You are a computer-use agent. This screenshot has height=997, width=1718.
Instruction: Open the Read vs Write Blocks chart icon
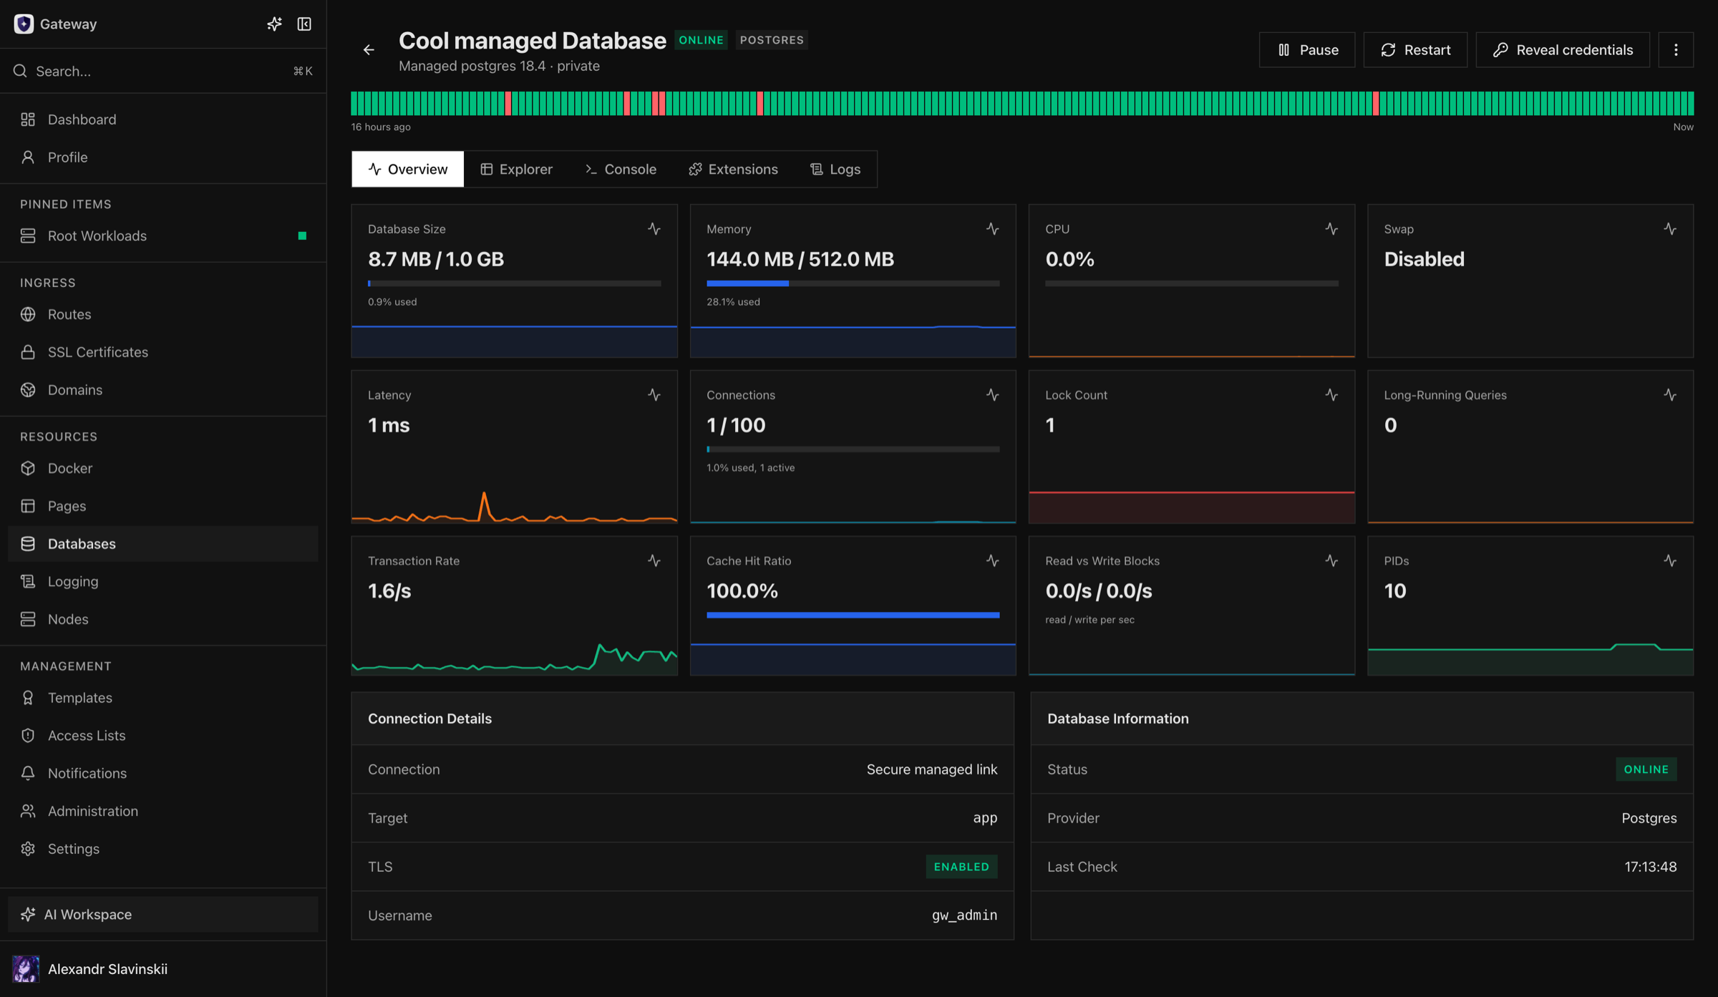click(1331, 560)
